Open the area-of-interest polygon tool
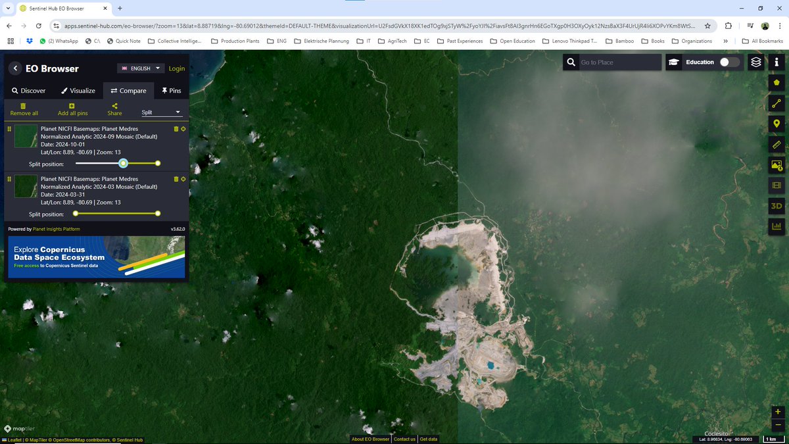789x444 pixels. [x=777, y=83]
